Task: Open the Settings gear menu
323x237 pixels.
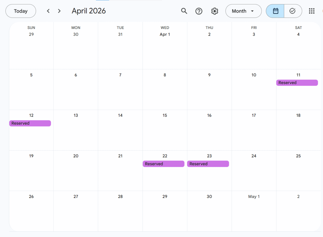Action: tap(214, 11)
